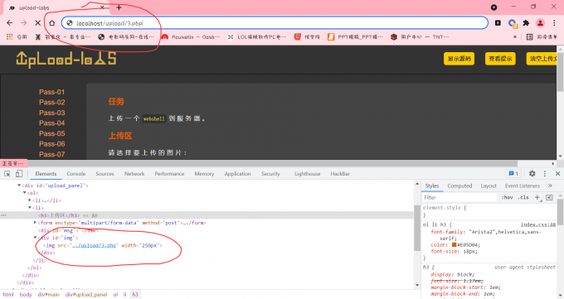Close the DevTools panel
This screenshot has height=299, width=564.
coord(557,174)
